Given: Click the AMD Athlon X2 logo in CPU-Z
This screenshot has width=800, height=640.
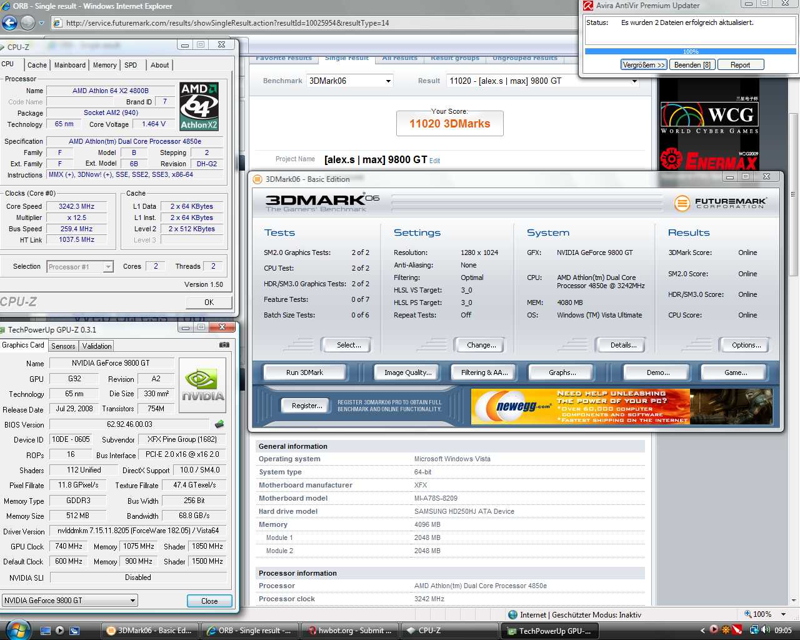Looking at the screenshot, I should click(199, 106).
